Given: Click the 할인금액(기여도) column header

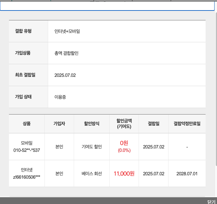Looking at the screenshot, I should [x=124, y=124].
